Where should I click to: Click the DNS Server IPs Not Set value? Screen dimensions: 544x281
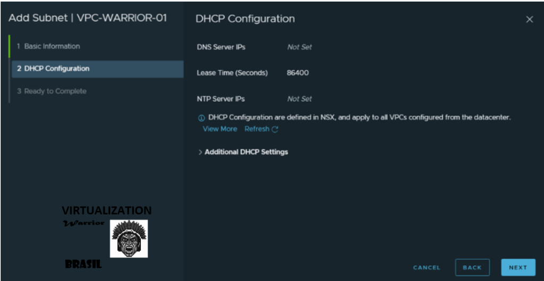[x=299, y=47]
